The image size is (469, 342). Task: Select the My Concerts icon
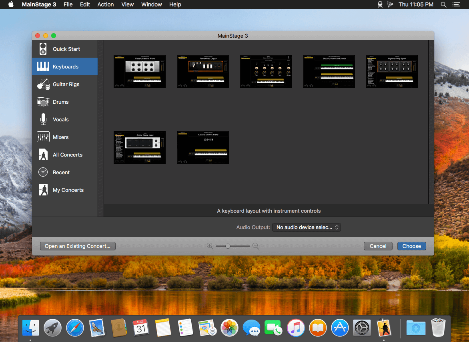point(43,190)
